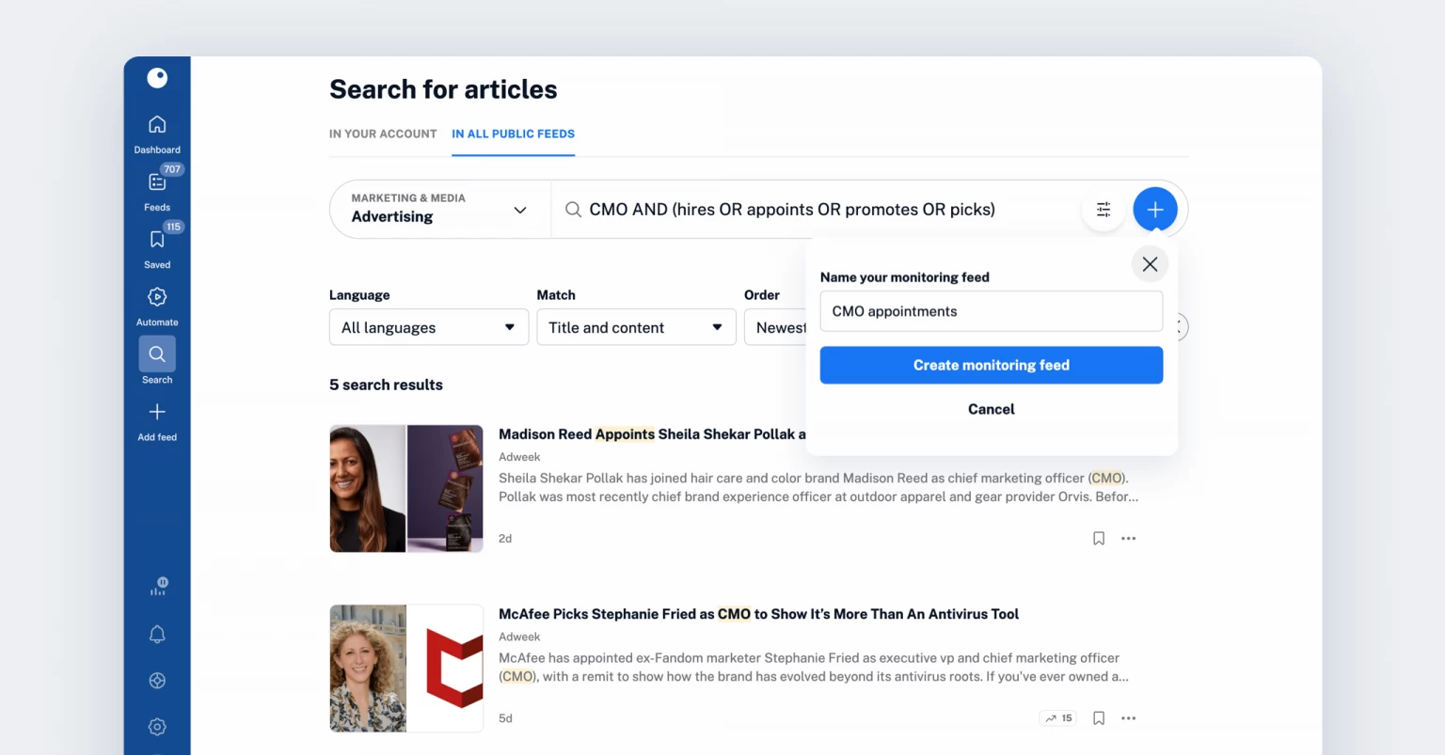Open the Dashboard from the sidebar
Image resolution: width=1445 pixels, height=755 pixels.
click(x=156, y=131)
